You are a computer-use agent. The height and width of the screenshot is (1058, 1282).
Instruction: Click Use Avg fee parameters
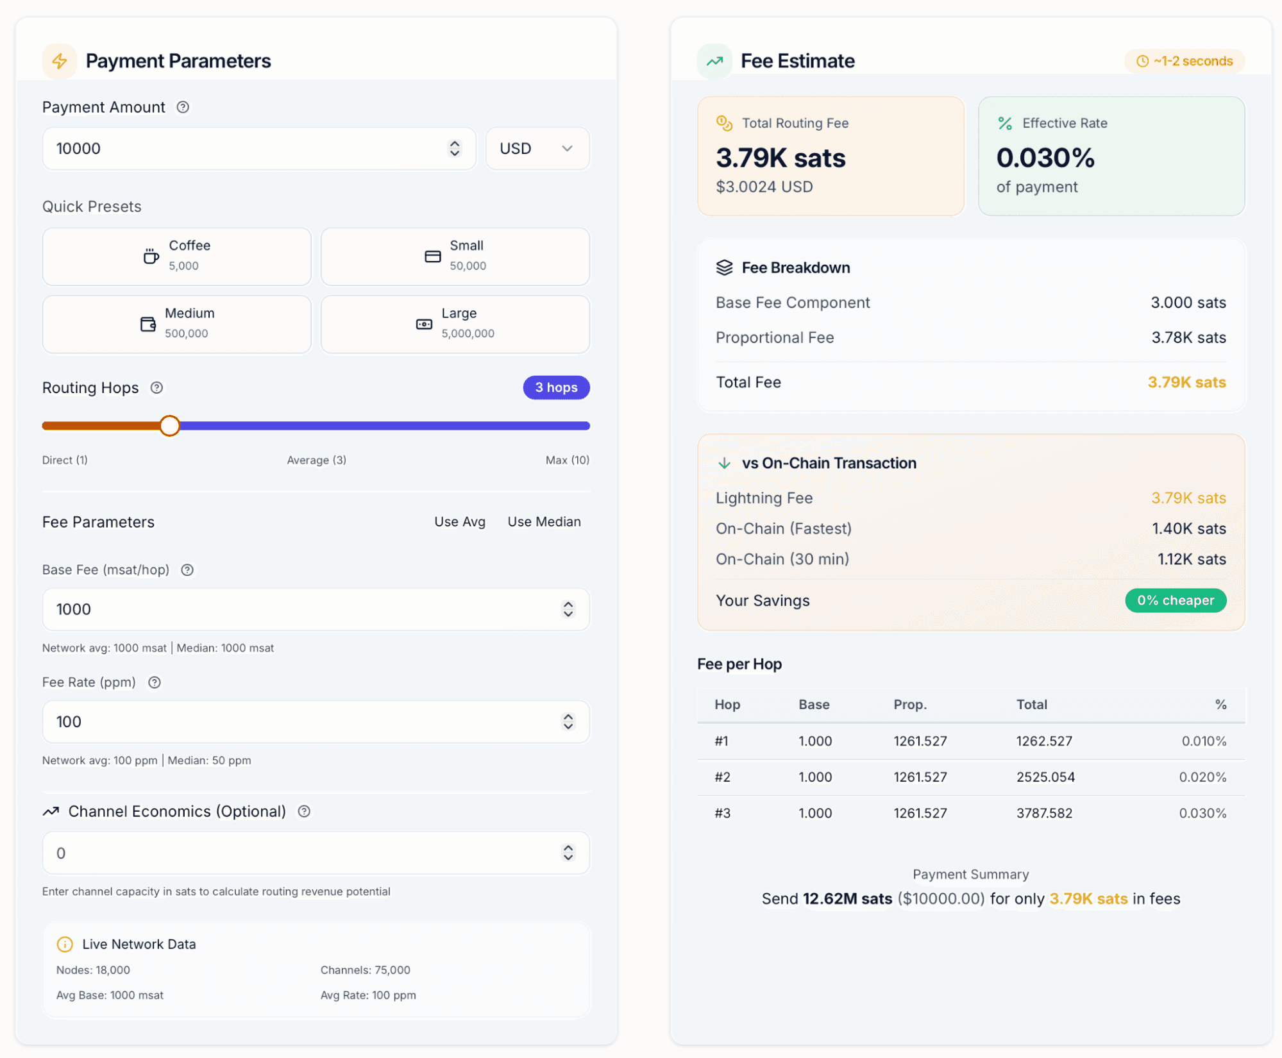[460, 523]
